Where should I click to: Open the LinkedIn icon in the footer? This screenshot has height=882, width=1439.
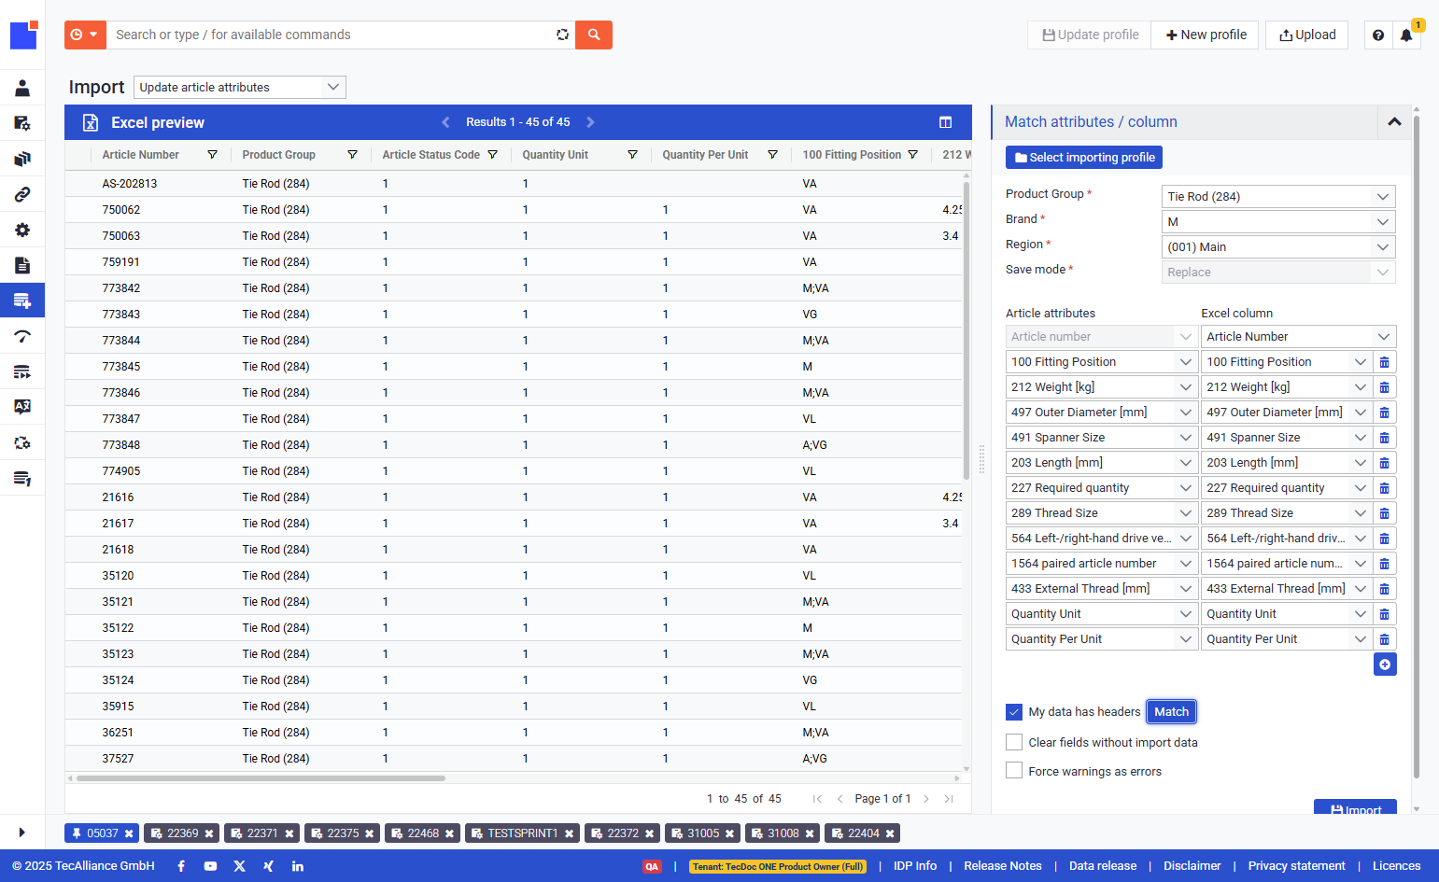298,866
